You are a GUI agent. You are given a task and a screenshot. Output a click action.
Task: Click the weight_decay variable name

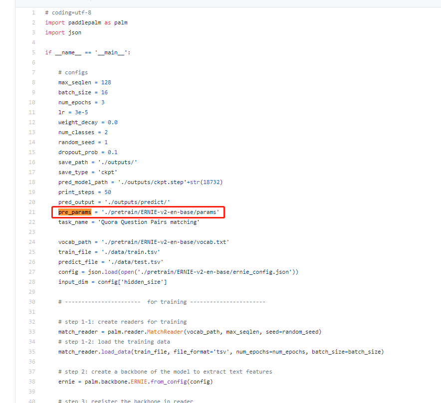click(78, 122)
